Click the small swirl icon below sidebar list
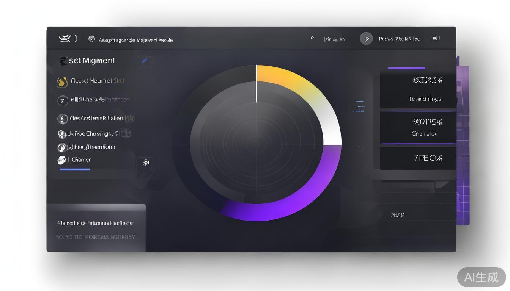 (145, 163)
